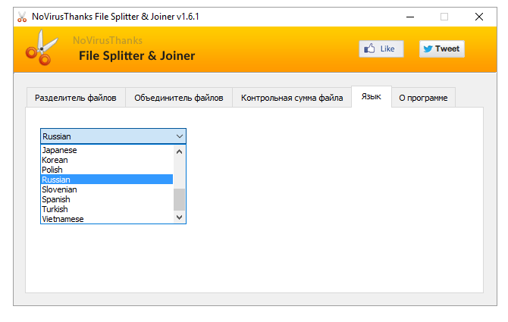Screen dimensions: 508x322
Task: Click the Twitter Tweet button
Action: point(441,48)
